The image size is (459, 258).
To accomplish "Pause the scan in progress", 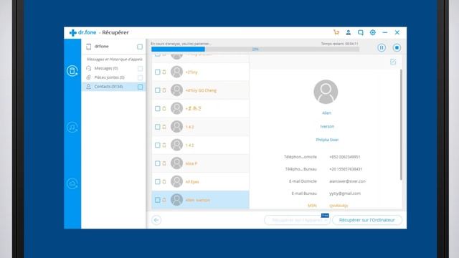I will point(382,48).
